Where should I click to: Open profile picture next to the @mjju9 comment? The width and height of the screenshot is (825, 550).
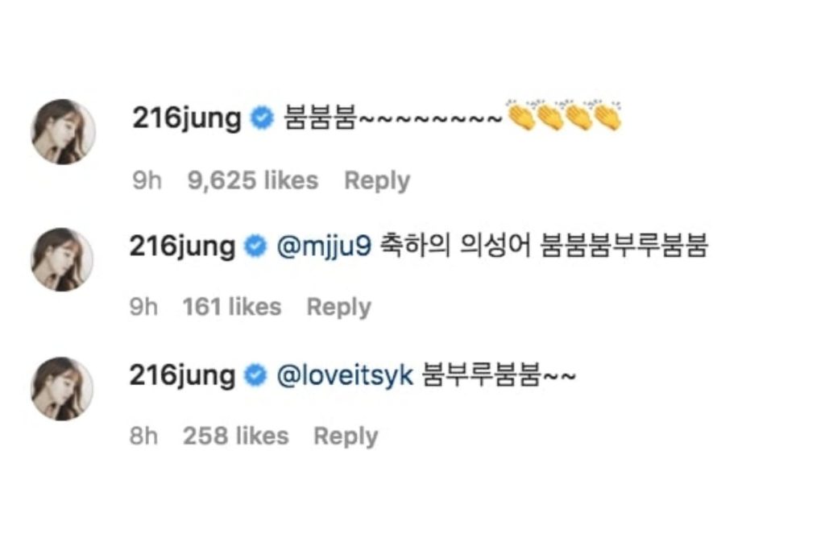63,259
